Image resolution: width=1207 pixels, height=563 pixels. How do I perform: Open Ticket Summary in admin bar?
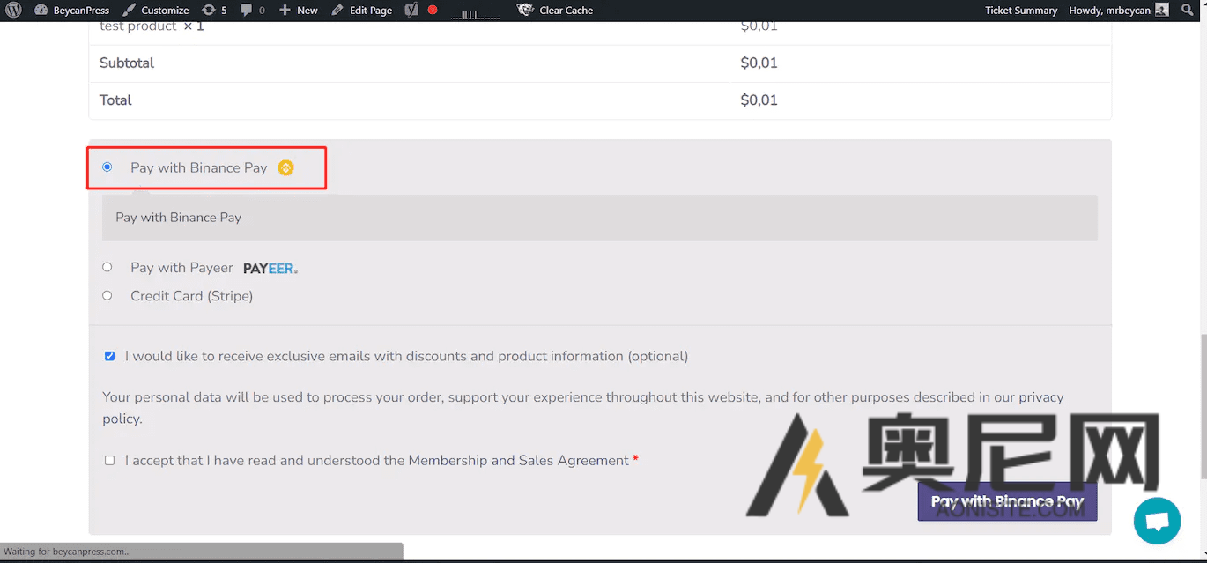click(1021, 11)
